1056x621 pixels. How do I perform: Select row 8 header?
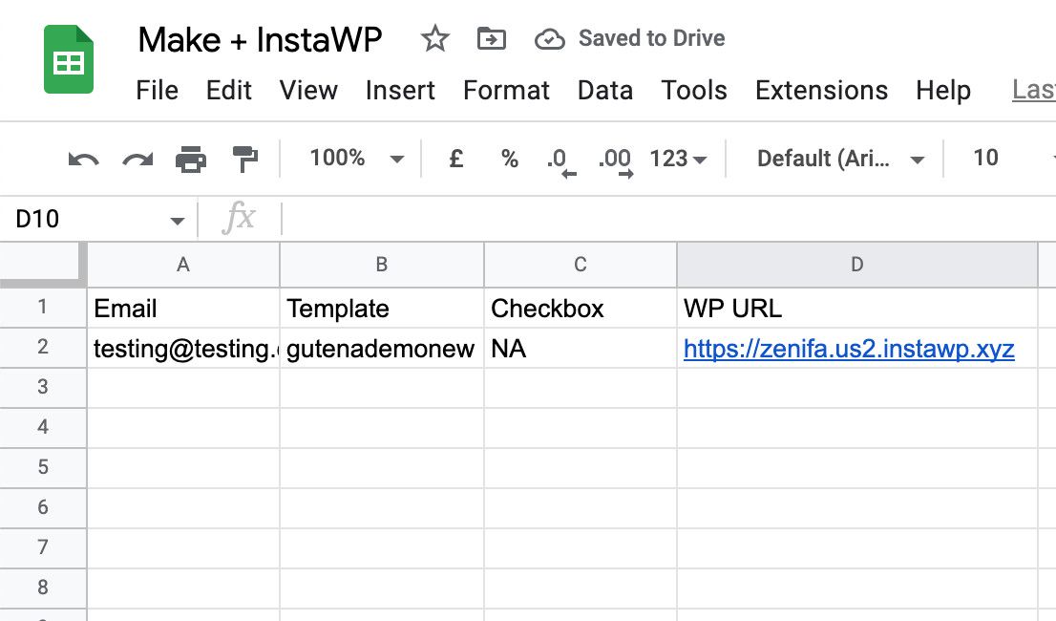pos(43,588)
